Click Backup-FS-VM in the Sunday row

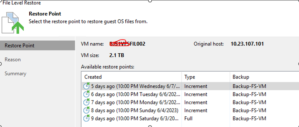coord(249,110)
